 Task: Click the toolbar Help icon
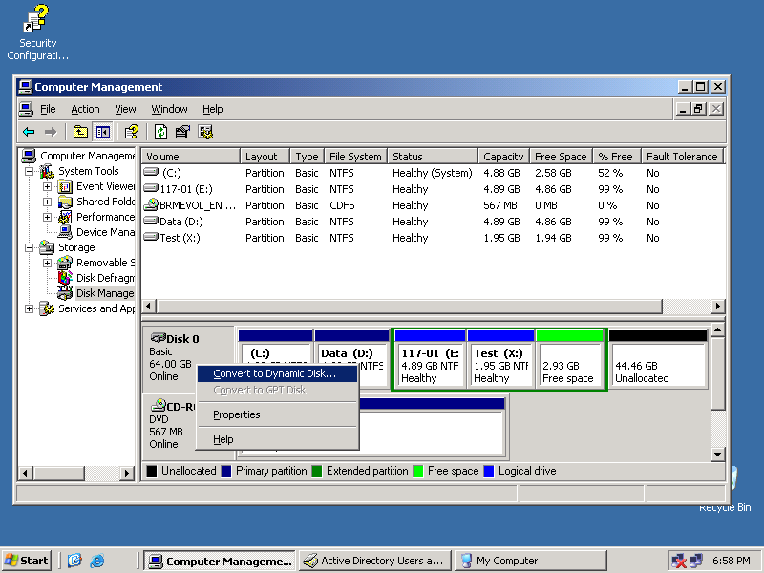click(132, 132)
